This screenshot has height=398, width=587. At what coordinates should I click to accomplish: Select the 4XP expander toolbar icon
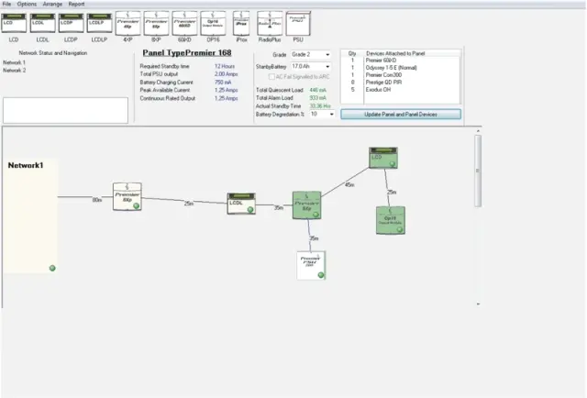128,23
